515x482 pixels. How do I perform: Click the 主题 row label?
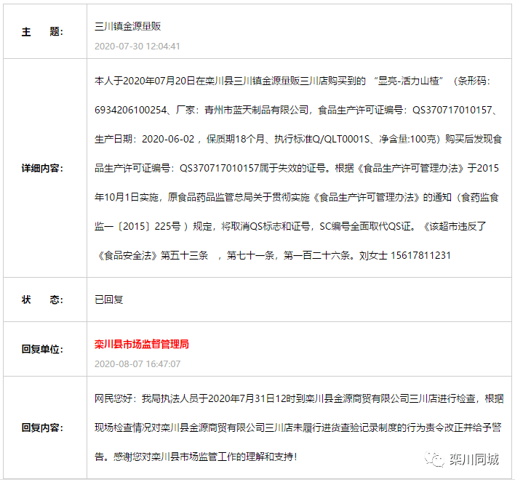[x=42, y=32]
